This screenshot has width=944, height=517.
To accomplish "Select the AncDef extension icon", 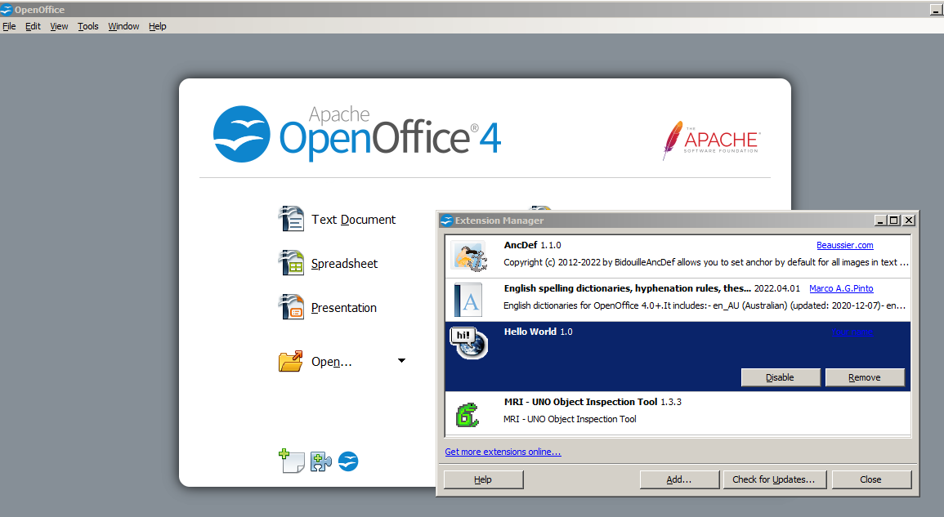I will 468,256.
